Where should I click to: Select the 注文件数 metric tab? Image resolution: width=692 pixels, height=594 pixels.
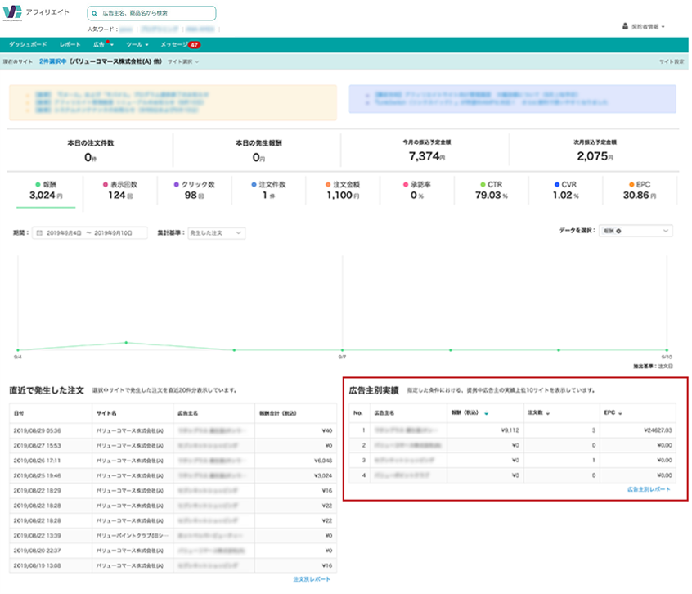coord(268,191)
